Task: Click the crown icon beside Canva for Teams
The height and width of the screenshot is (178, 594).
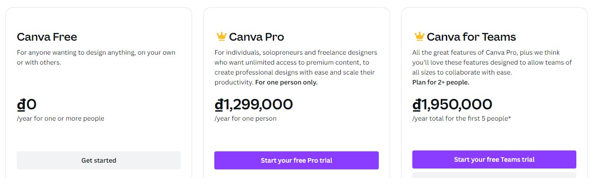Action: 419,36
